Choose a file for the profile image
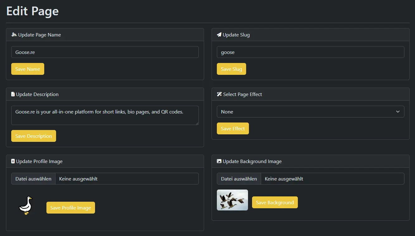This screenshot has height=236, width=415. tap(33, 179)
